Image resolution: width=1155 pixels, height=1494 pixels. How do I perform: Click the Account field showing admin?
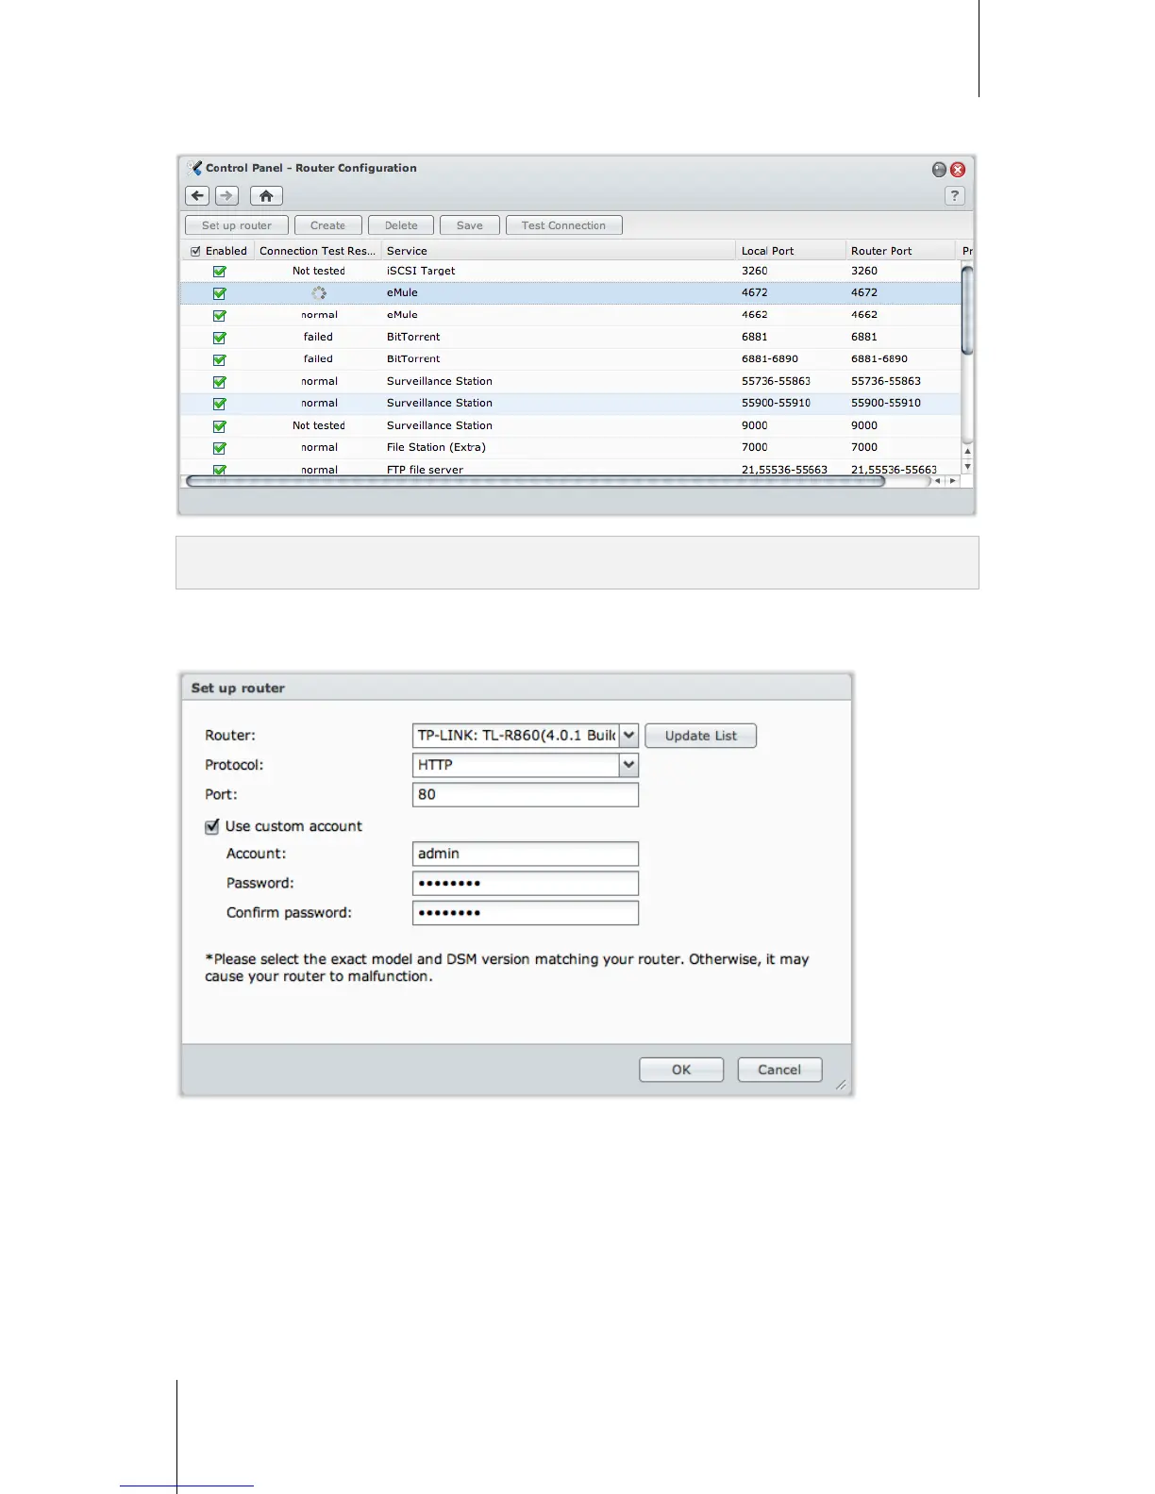(526, 854)
